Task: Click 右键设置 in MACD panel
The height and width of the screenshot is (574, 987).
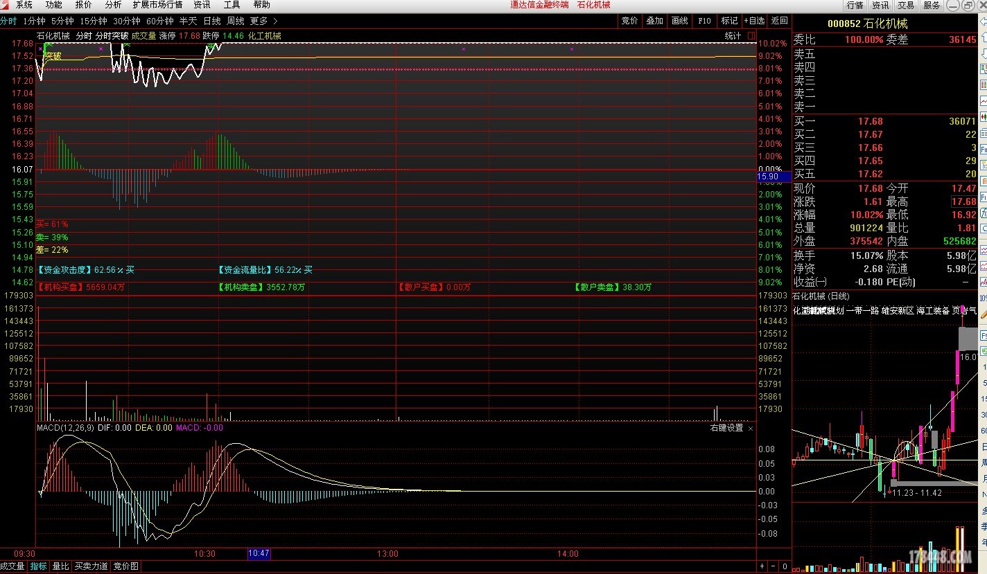Action: 726,428
